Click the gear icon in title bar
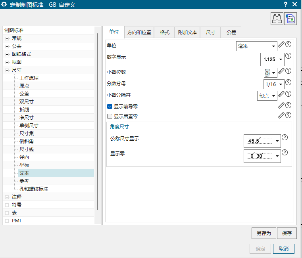302x258 pixels. click(4, 4)
